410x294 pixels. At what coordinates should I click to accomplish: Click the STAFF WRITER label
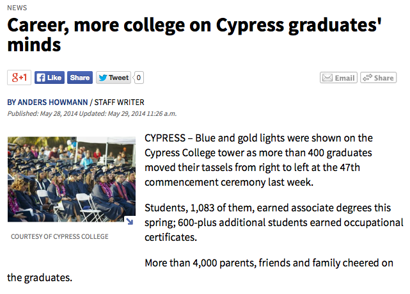(119, 102)
